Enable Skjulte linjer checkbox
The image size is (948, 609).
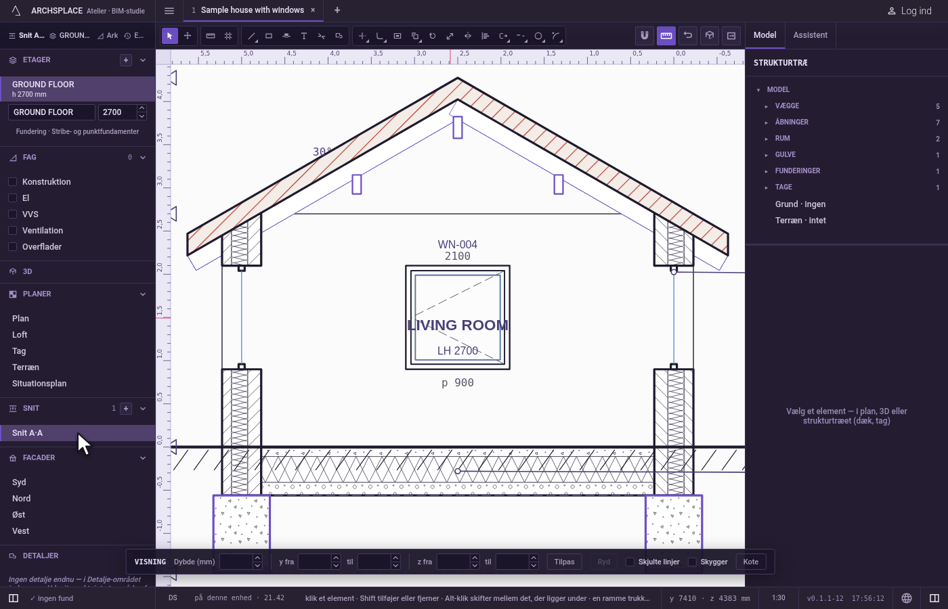click(630, 562)
